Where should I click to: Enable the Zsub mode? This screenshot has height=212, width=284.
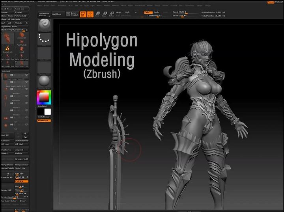point(156,12)
